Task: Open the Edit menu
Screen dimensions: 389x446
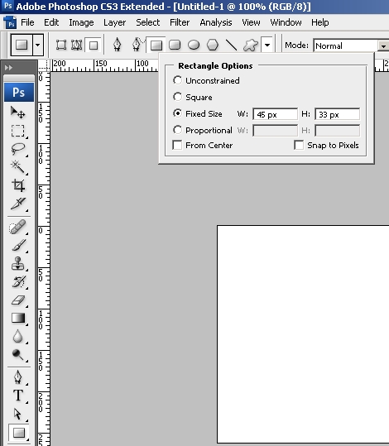Action: [x=51, y=22]
